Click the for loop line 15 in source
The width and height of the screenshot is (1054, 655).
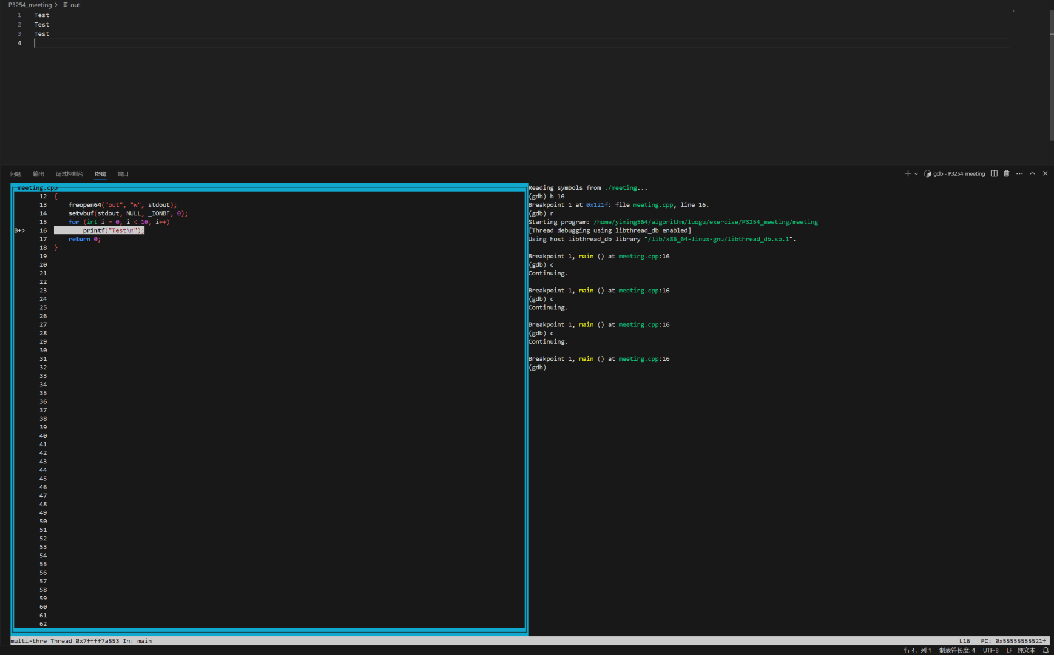(119, 222)
